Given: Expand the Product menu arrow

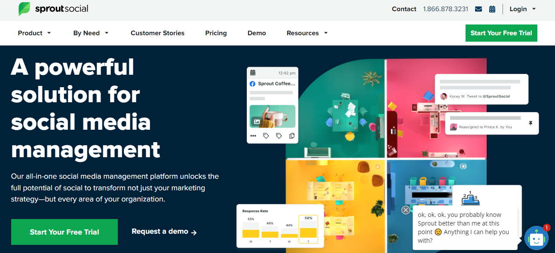Looking at the screenshot, I should point(49,33).
